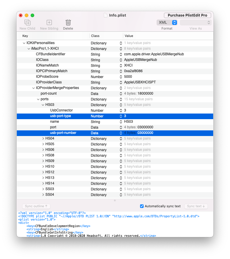Open class stepper for CFBundleIdentifier row
Viewport: 230px width, 259px height.
click(x=121, y=54)
